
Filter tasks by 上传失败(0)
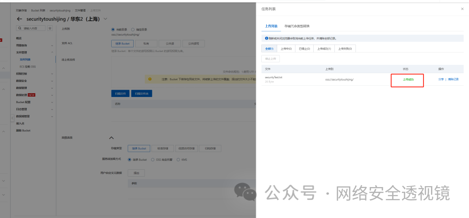[345, 49]
